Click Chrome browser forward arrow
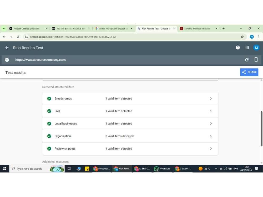263x197 pixels. click(x=11, y=37)
